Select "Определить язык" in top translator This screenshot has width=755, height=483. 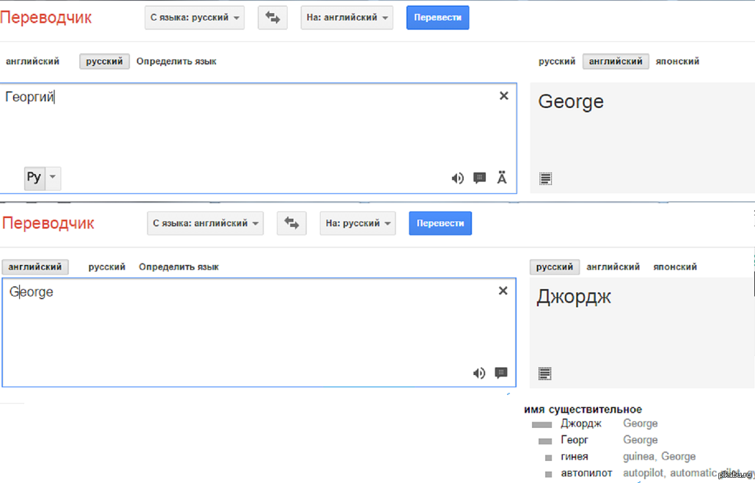(x=176, y=62)
